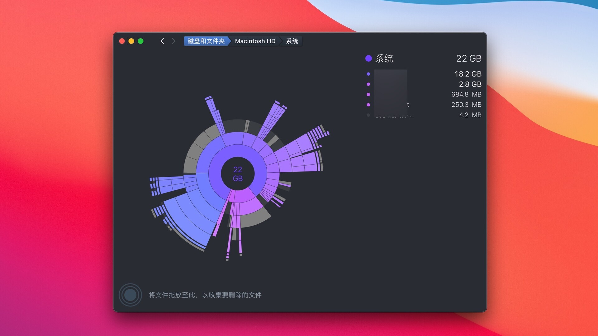
Task: Open the 4.2 MB list row
Action: pyautogui.click(x=424, y=115)
